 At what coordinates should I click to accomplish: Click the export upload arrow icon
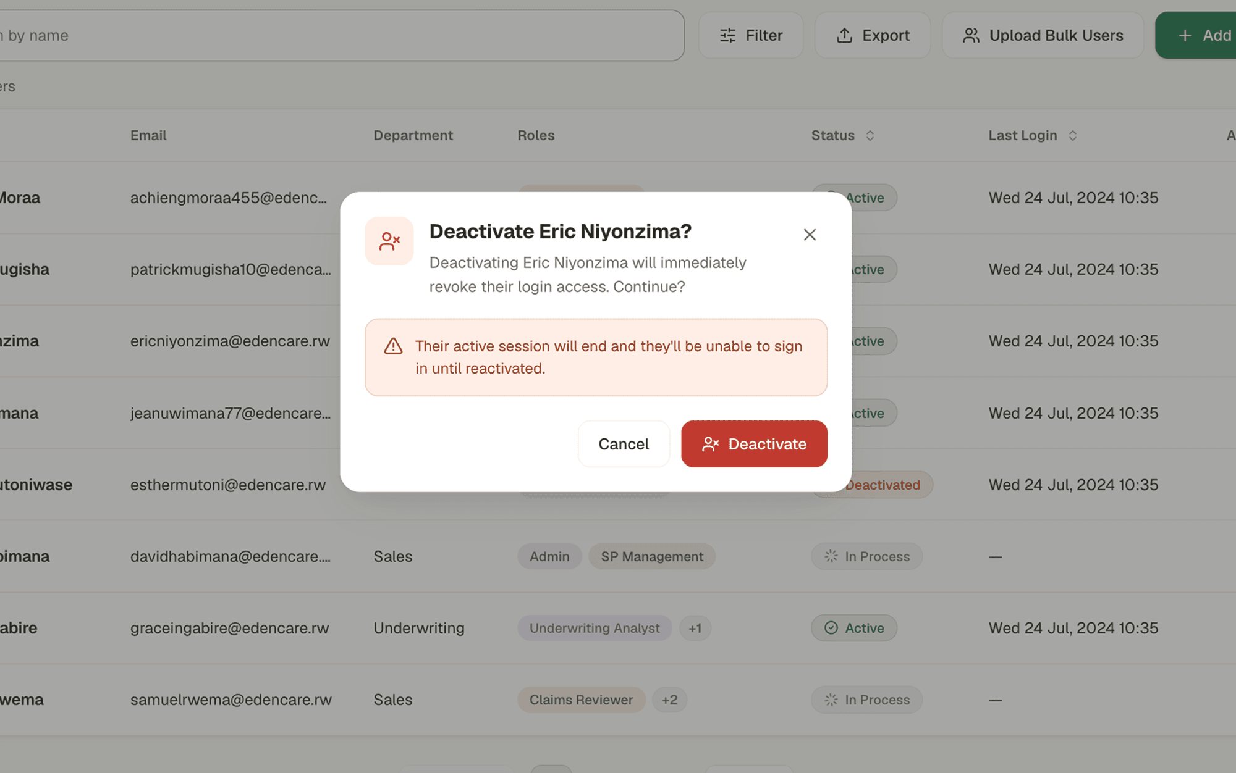click(844, 35)
